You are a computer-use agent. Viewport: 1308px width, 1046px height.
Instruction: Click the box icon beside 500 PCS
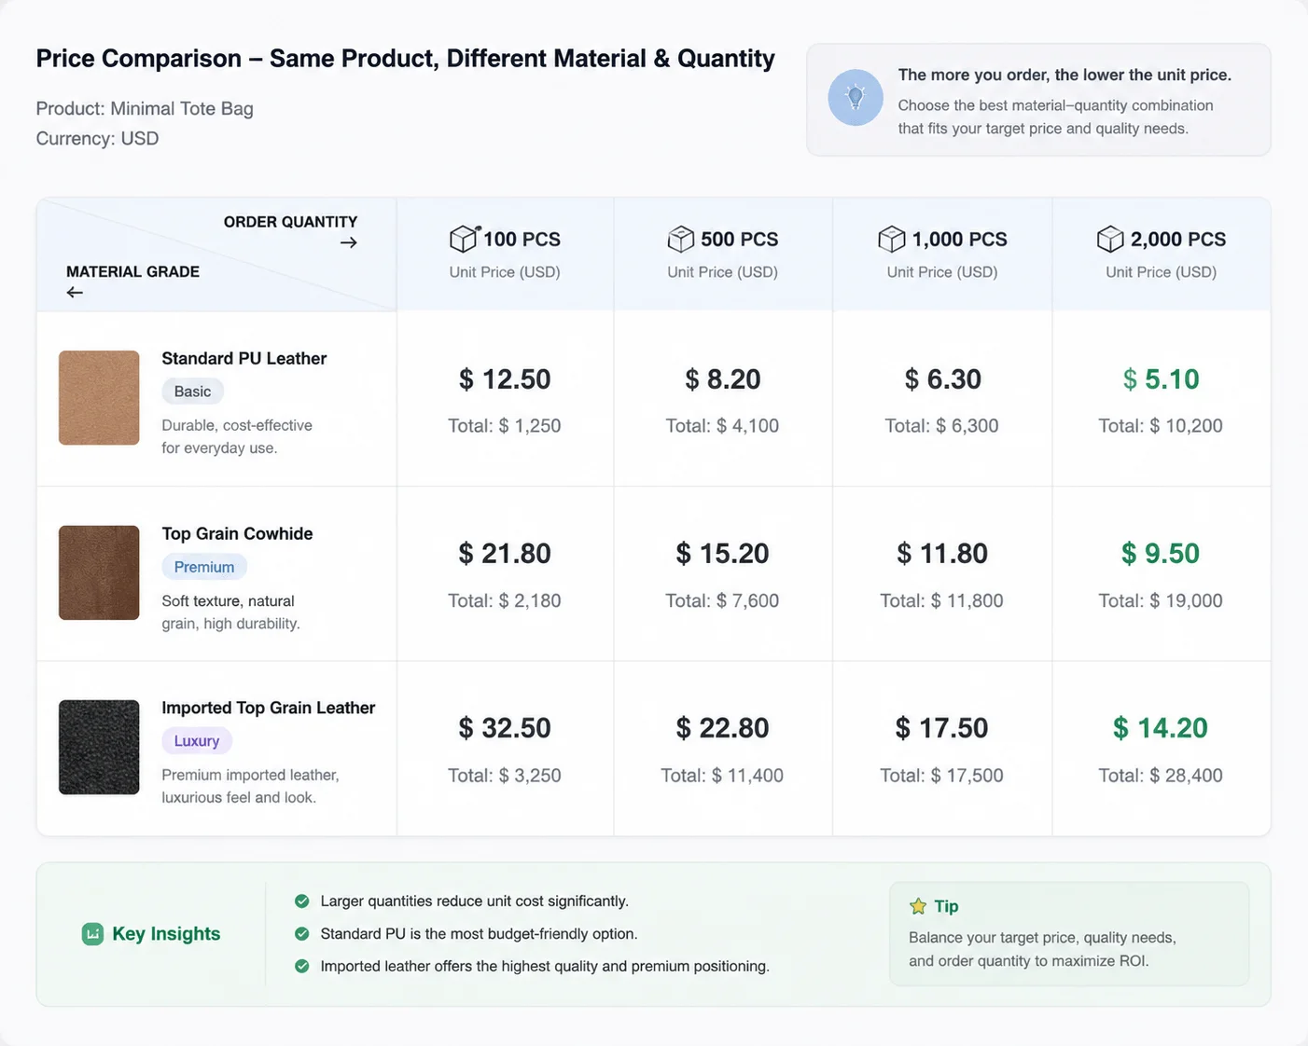pos(681,240)
